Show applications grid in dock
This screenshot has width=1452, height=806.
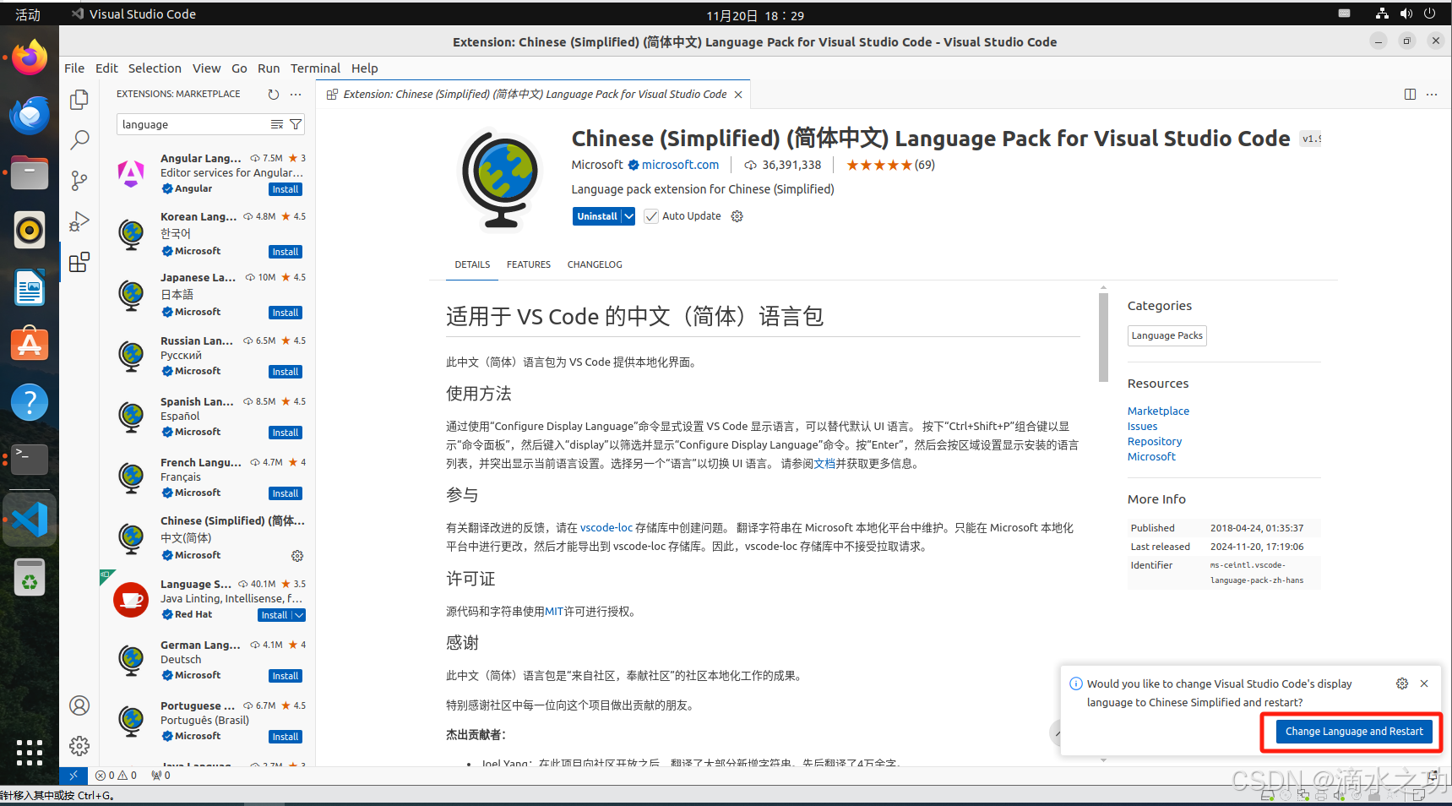[30, 752]
